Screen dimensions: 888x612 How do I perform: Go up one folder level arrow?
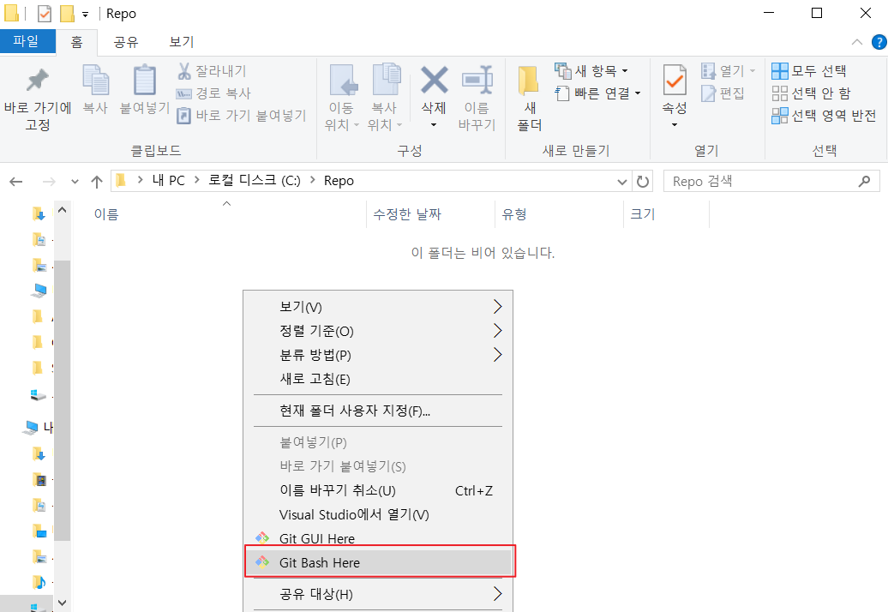click(97, 182)
